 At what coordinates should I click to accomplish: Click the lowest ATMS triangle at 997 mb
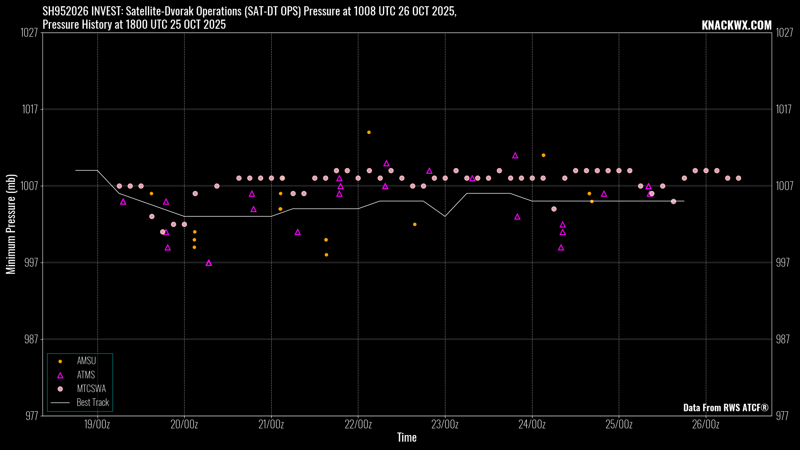click(209, 263)
